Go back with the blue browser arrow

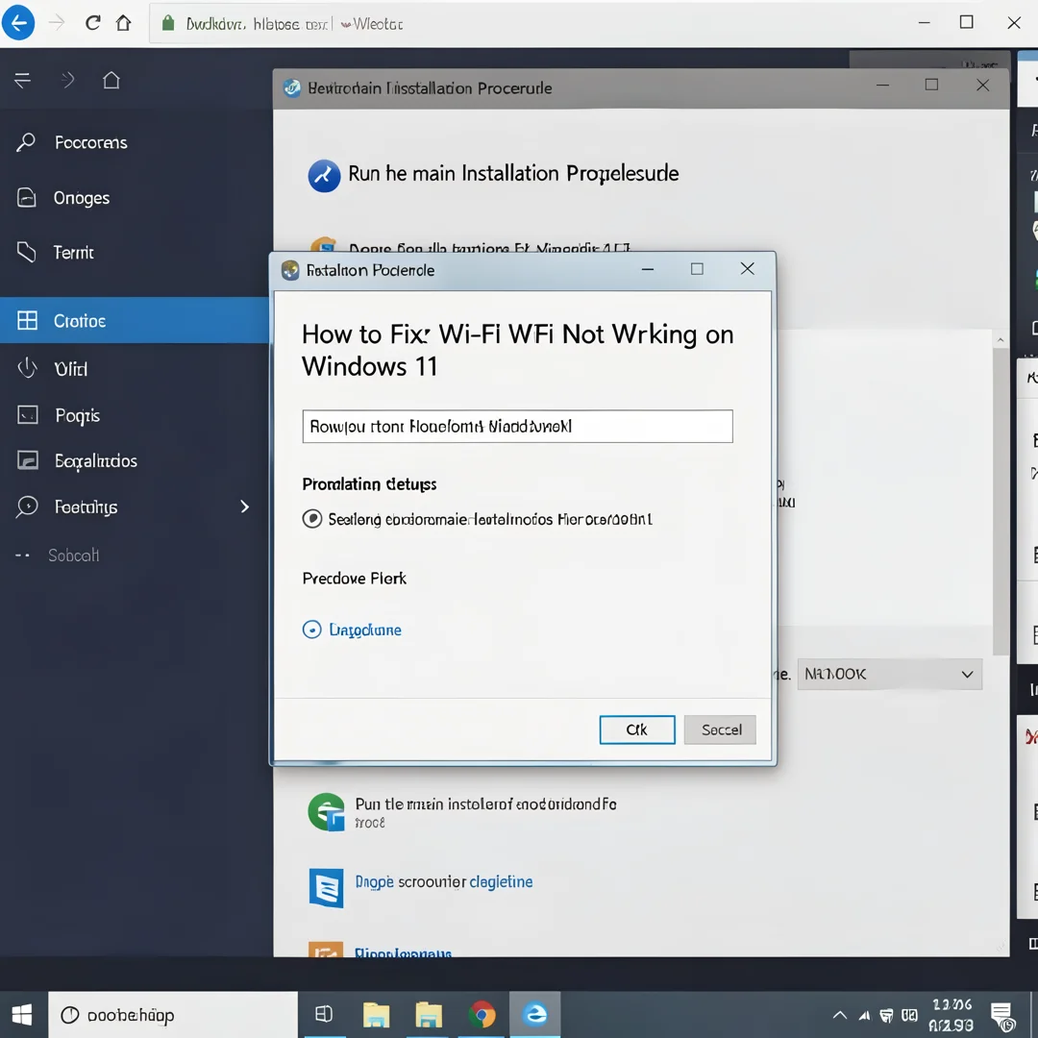(x=18, y=23)
